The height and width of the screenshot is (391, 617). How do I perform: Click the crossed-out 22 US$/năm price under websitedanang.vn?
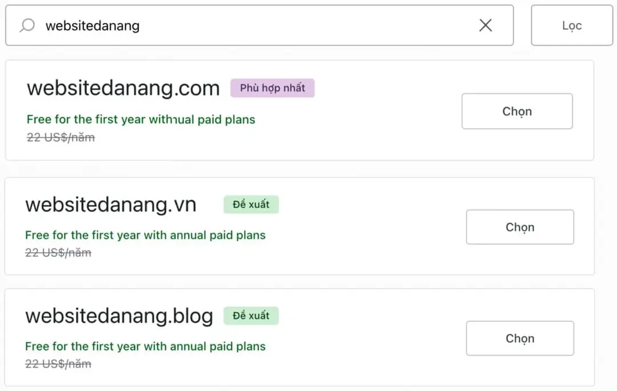[58, 253]
